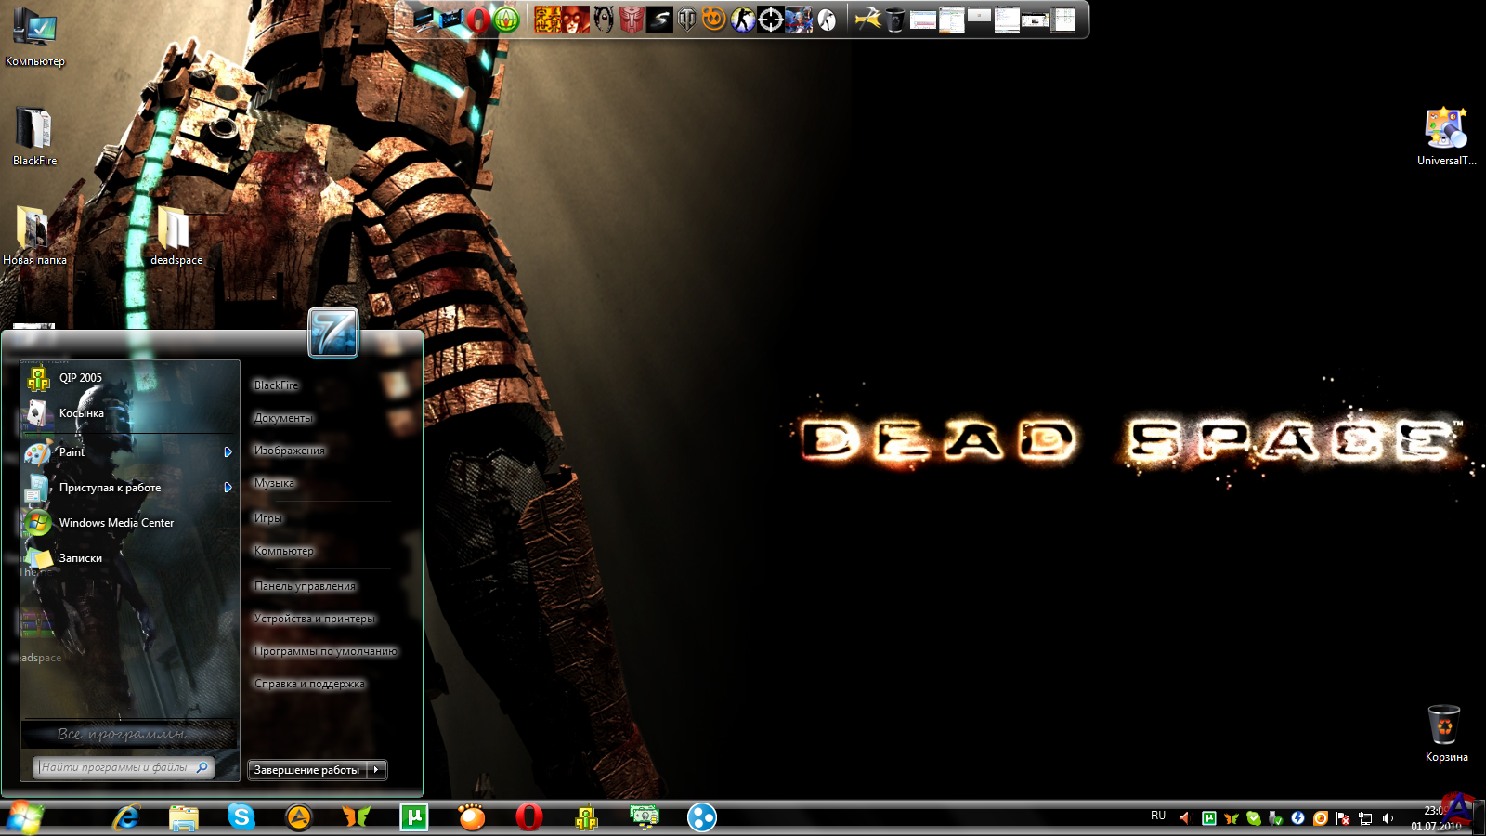Screen dimensions: 1486x836
Task: Open Изображения from the Start menu
Action: 290,451
